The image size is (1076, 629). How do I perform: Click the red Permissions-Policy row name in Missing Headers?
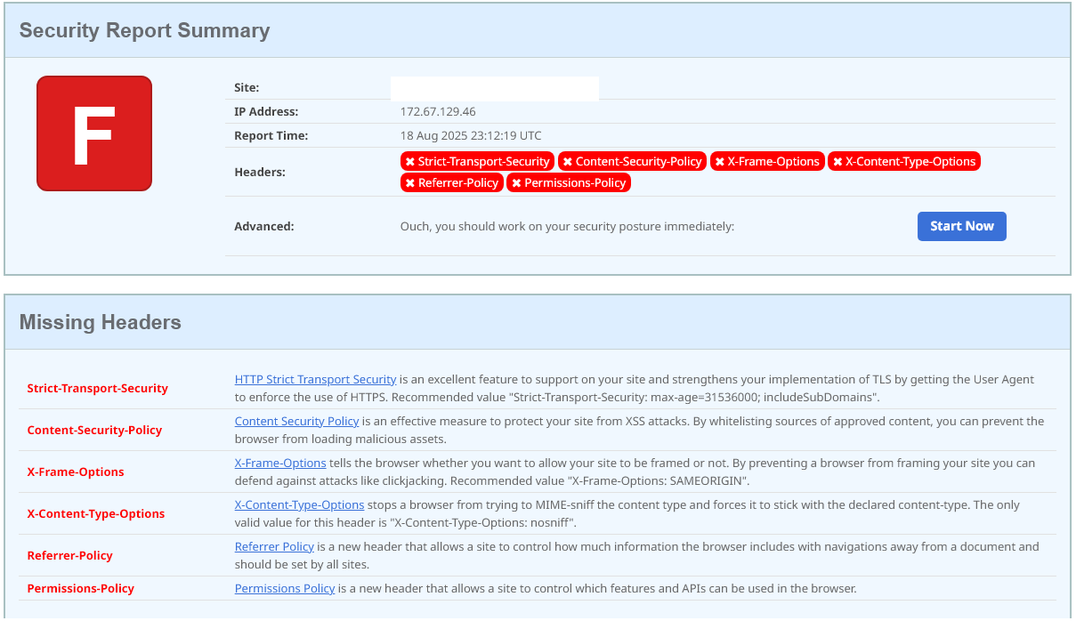click(x=81, y=588)
